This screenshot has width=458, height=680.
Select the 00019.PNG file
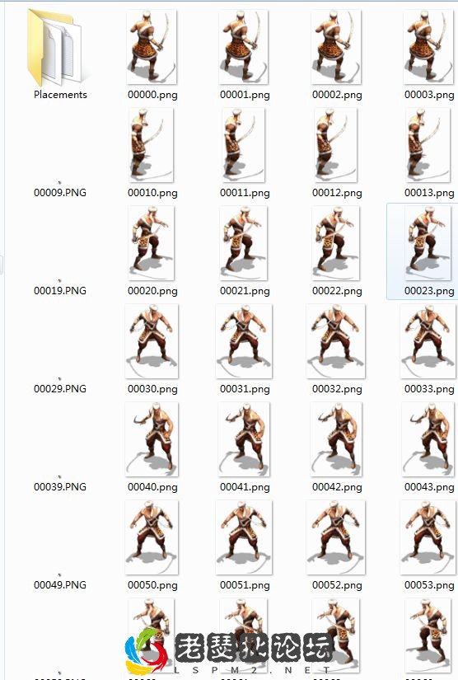coord(60,290)
